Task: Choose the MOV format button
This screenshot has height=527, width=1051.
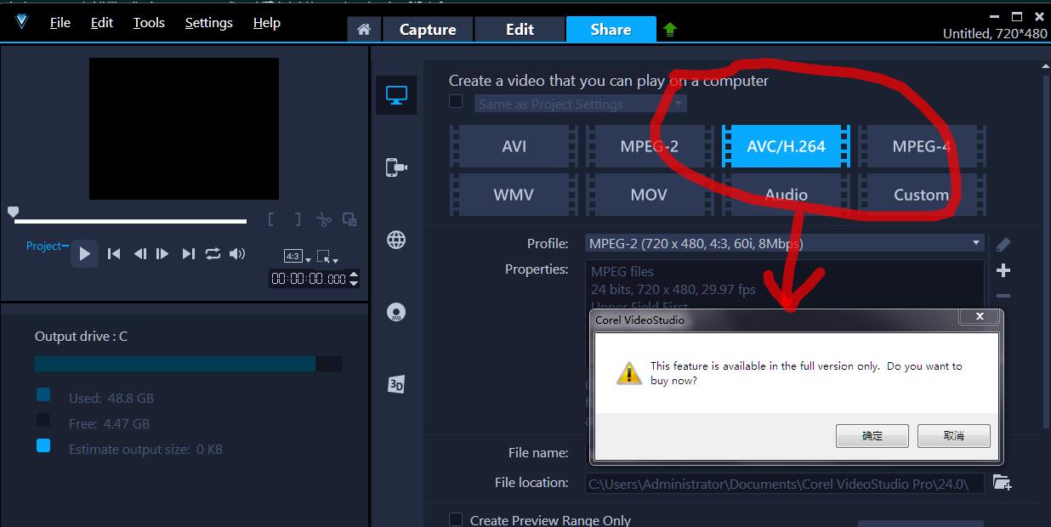Action: coord(649,195)
